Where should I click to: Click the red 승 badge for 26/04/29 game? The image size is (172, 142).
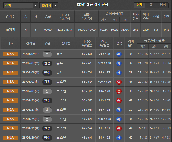[x=119, y=100]
